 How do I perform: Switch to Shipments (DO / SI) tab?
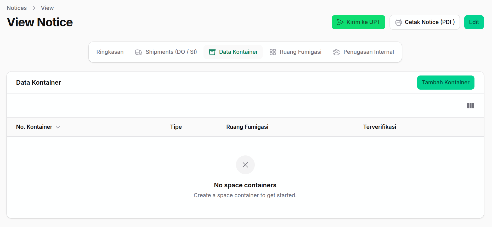coord(166,52)
